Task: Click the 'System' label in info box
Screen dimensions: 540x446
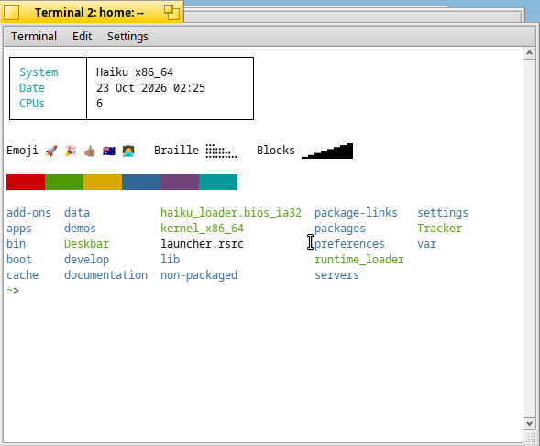Action: pyautogui.click(x=39, y=72)
